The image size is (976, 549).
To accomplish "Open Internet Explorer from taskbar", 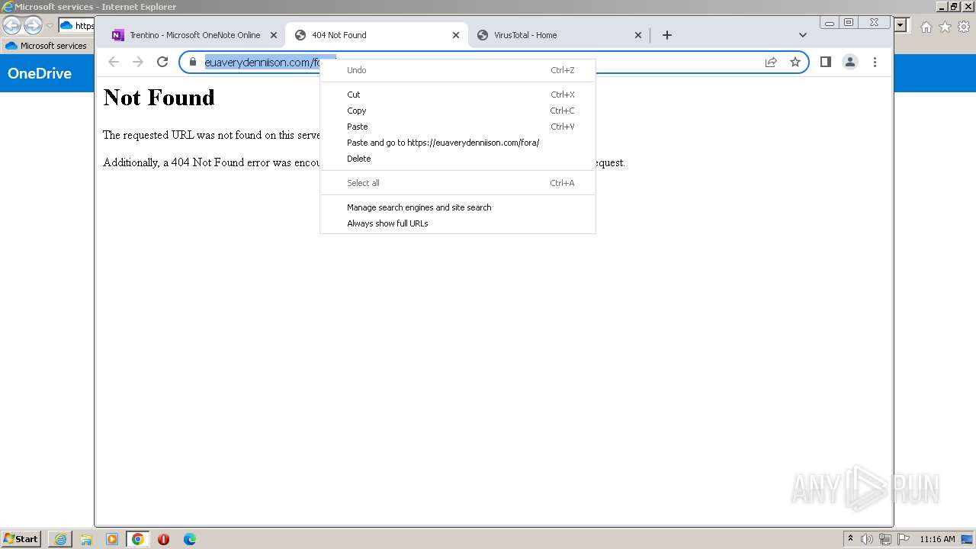I will click(60, 539).
